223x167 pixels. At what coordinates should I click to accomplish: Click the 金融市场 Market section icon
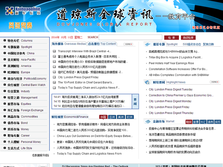[148, 122]
